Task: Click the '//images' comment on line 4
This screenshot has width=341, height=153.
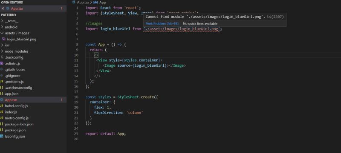Action: coord(94,23)
